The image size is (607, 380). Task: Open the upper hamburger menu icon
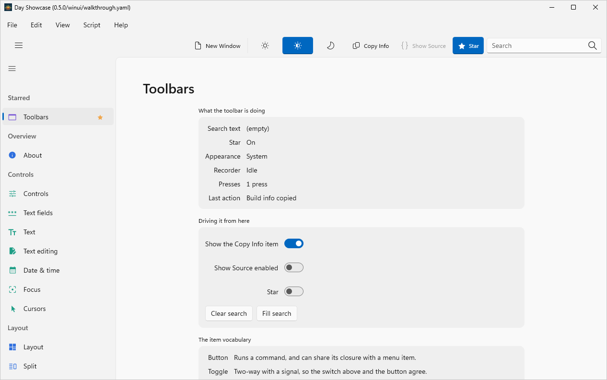pos(19,46)
